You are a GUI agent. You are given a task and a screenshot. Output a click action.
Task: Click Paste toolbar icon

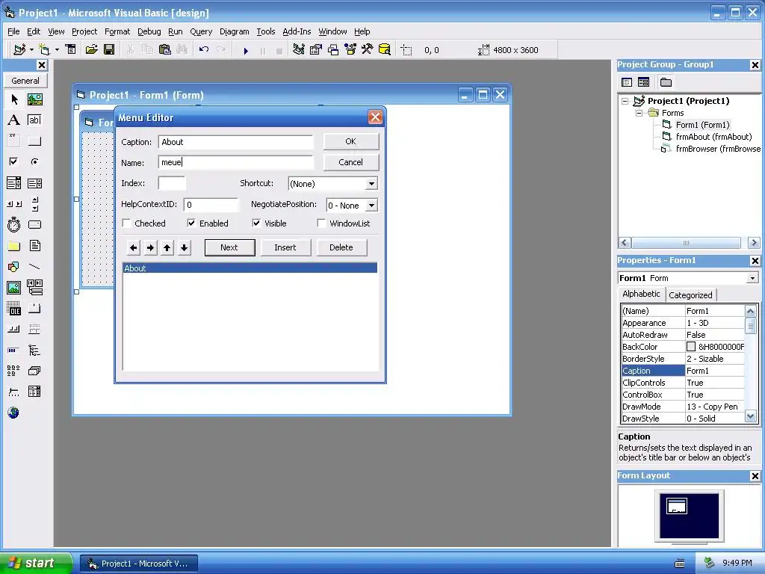pyautogui.click(x=165, y=50)
